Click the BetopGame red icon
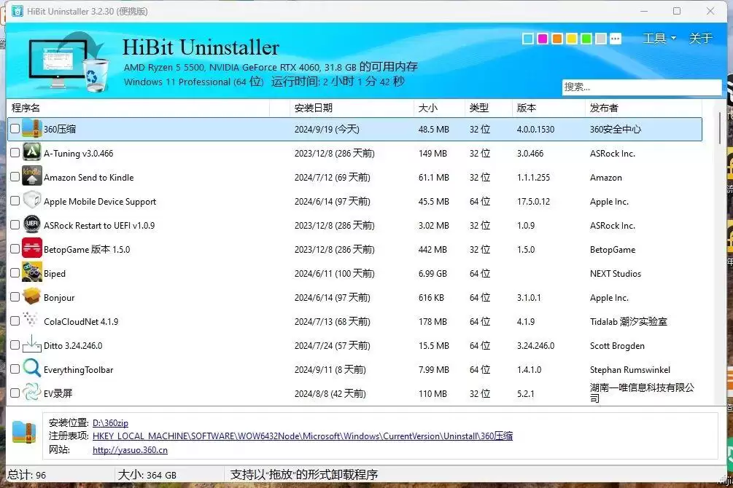733x488 pixels. click(x=31, y=248)
